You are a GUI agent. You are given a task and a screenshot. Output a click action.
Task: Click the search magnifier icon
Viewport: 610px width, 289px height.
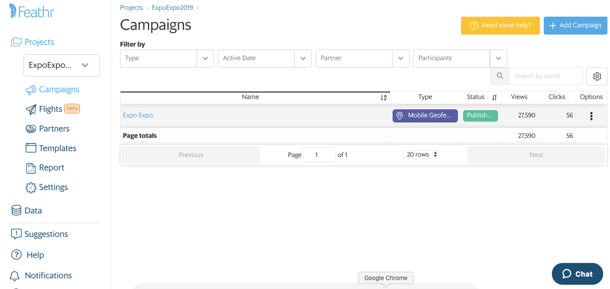[x=499, y=76]
